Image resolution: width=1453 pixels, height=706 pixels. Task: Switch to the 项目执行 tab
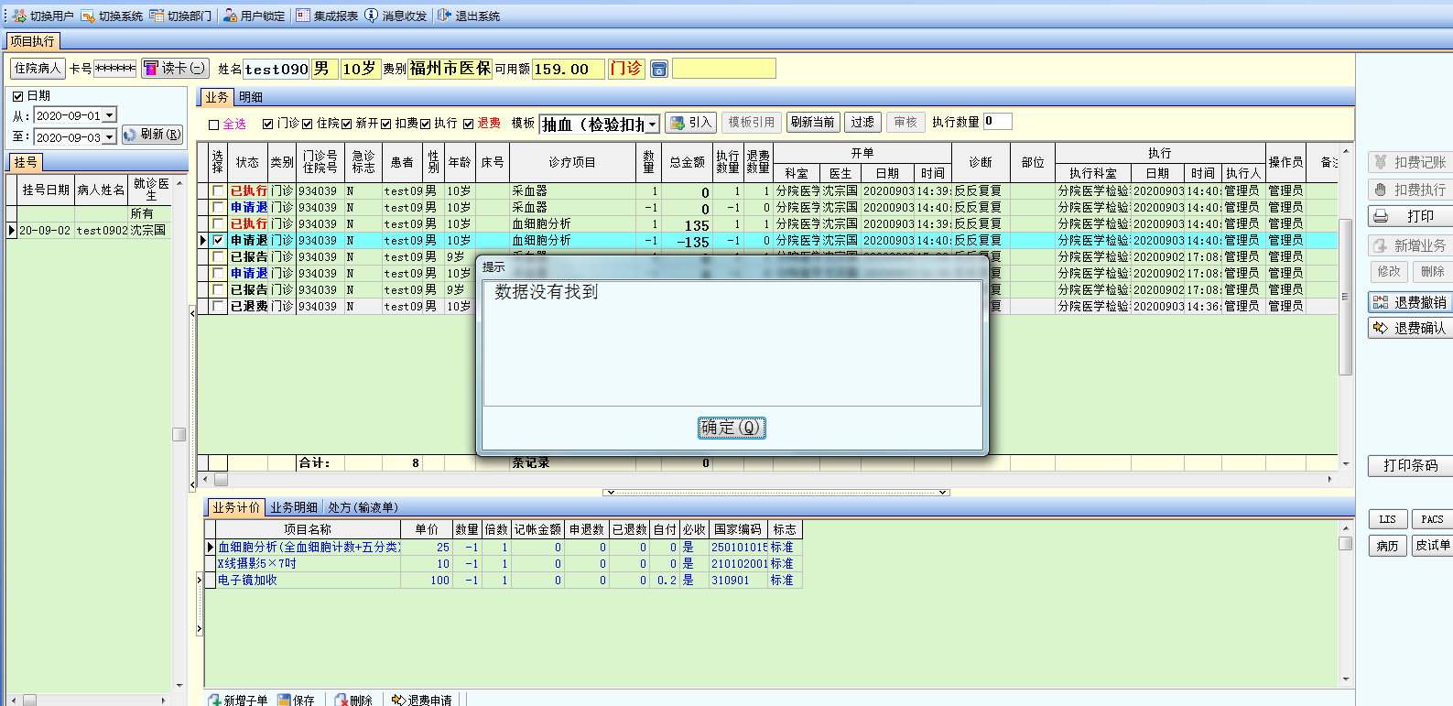click(x=33, y=41)
